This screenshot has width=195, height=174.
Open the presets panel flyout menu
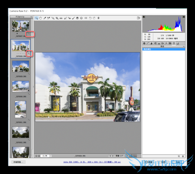pos(184,46)
